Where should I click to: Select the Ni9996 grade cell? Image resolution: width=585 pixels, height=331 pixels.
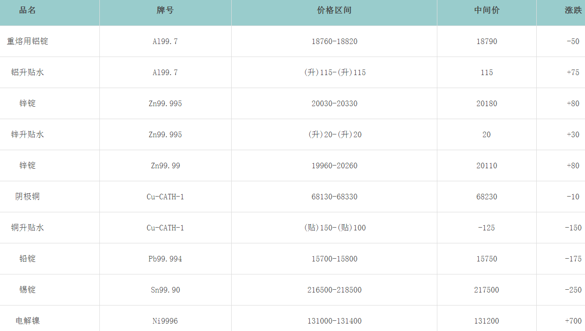(165, 321)
